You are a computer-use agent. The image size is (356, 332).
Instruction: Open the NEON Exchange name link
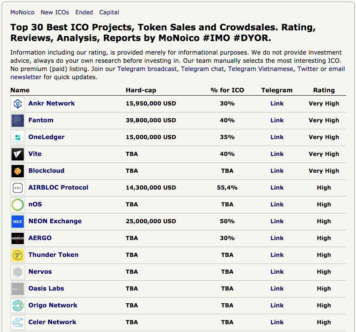point(55,221)
